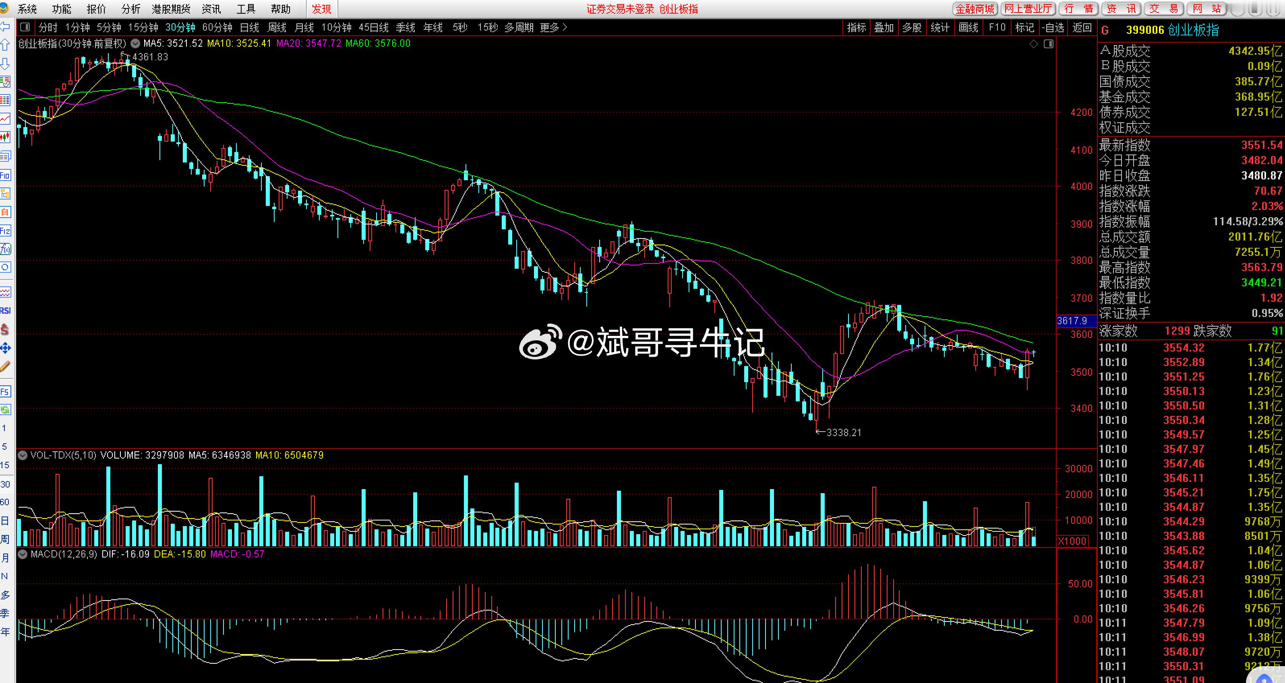Click the F12 sidebar icon
The height and width of the screenshot is (683, 1285).
click(5, 230)
